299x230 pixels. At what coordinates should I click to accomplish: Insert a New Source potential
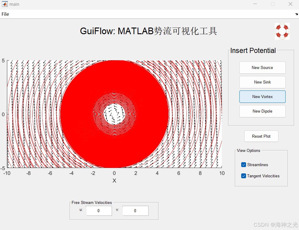pos(262,67)
